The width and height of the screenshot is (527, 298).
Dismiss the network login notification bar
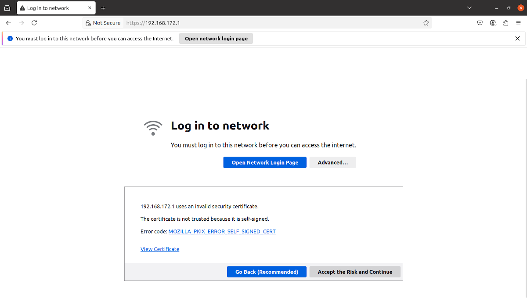[x=517, y=39]
